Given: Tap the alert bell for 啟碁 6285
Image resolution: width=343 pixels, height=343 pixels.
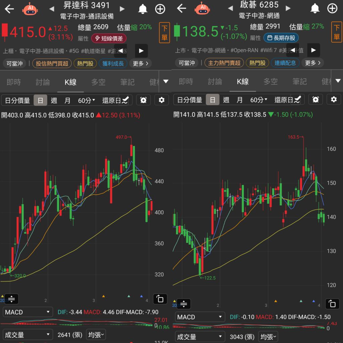Looking at the screenshot, I should click(315, 8).
